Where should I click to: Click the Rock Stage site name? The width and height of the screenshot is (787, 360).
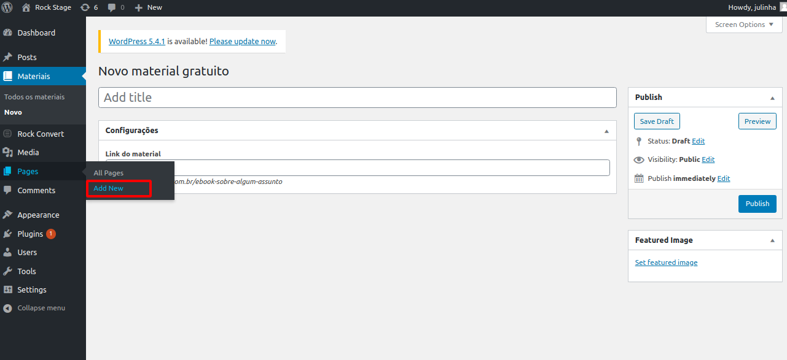(53, 7)
